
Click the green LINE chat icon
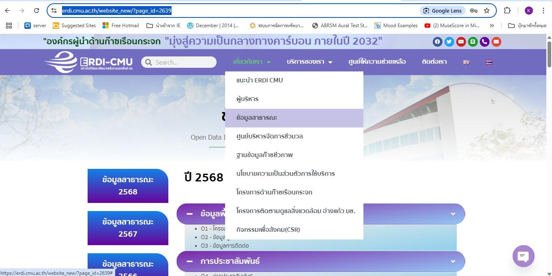pos(473,42)
